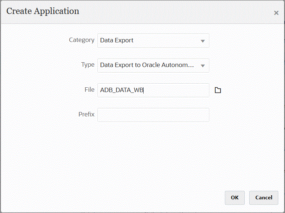
Task: Click the Create Application dialog title
Action: point(43,11)
